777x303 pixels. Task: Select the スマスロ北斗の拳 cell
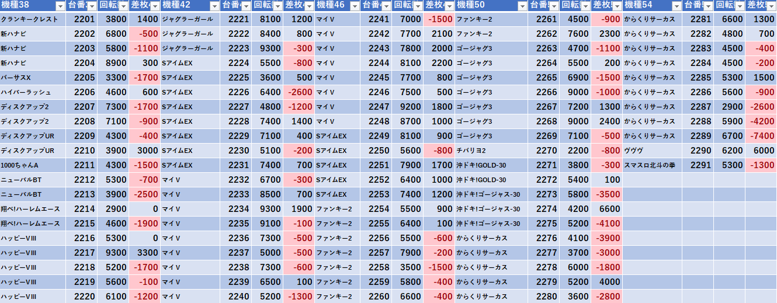pyautogui.click(x=653, y=165)
